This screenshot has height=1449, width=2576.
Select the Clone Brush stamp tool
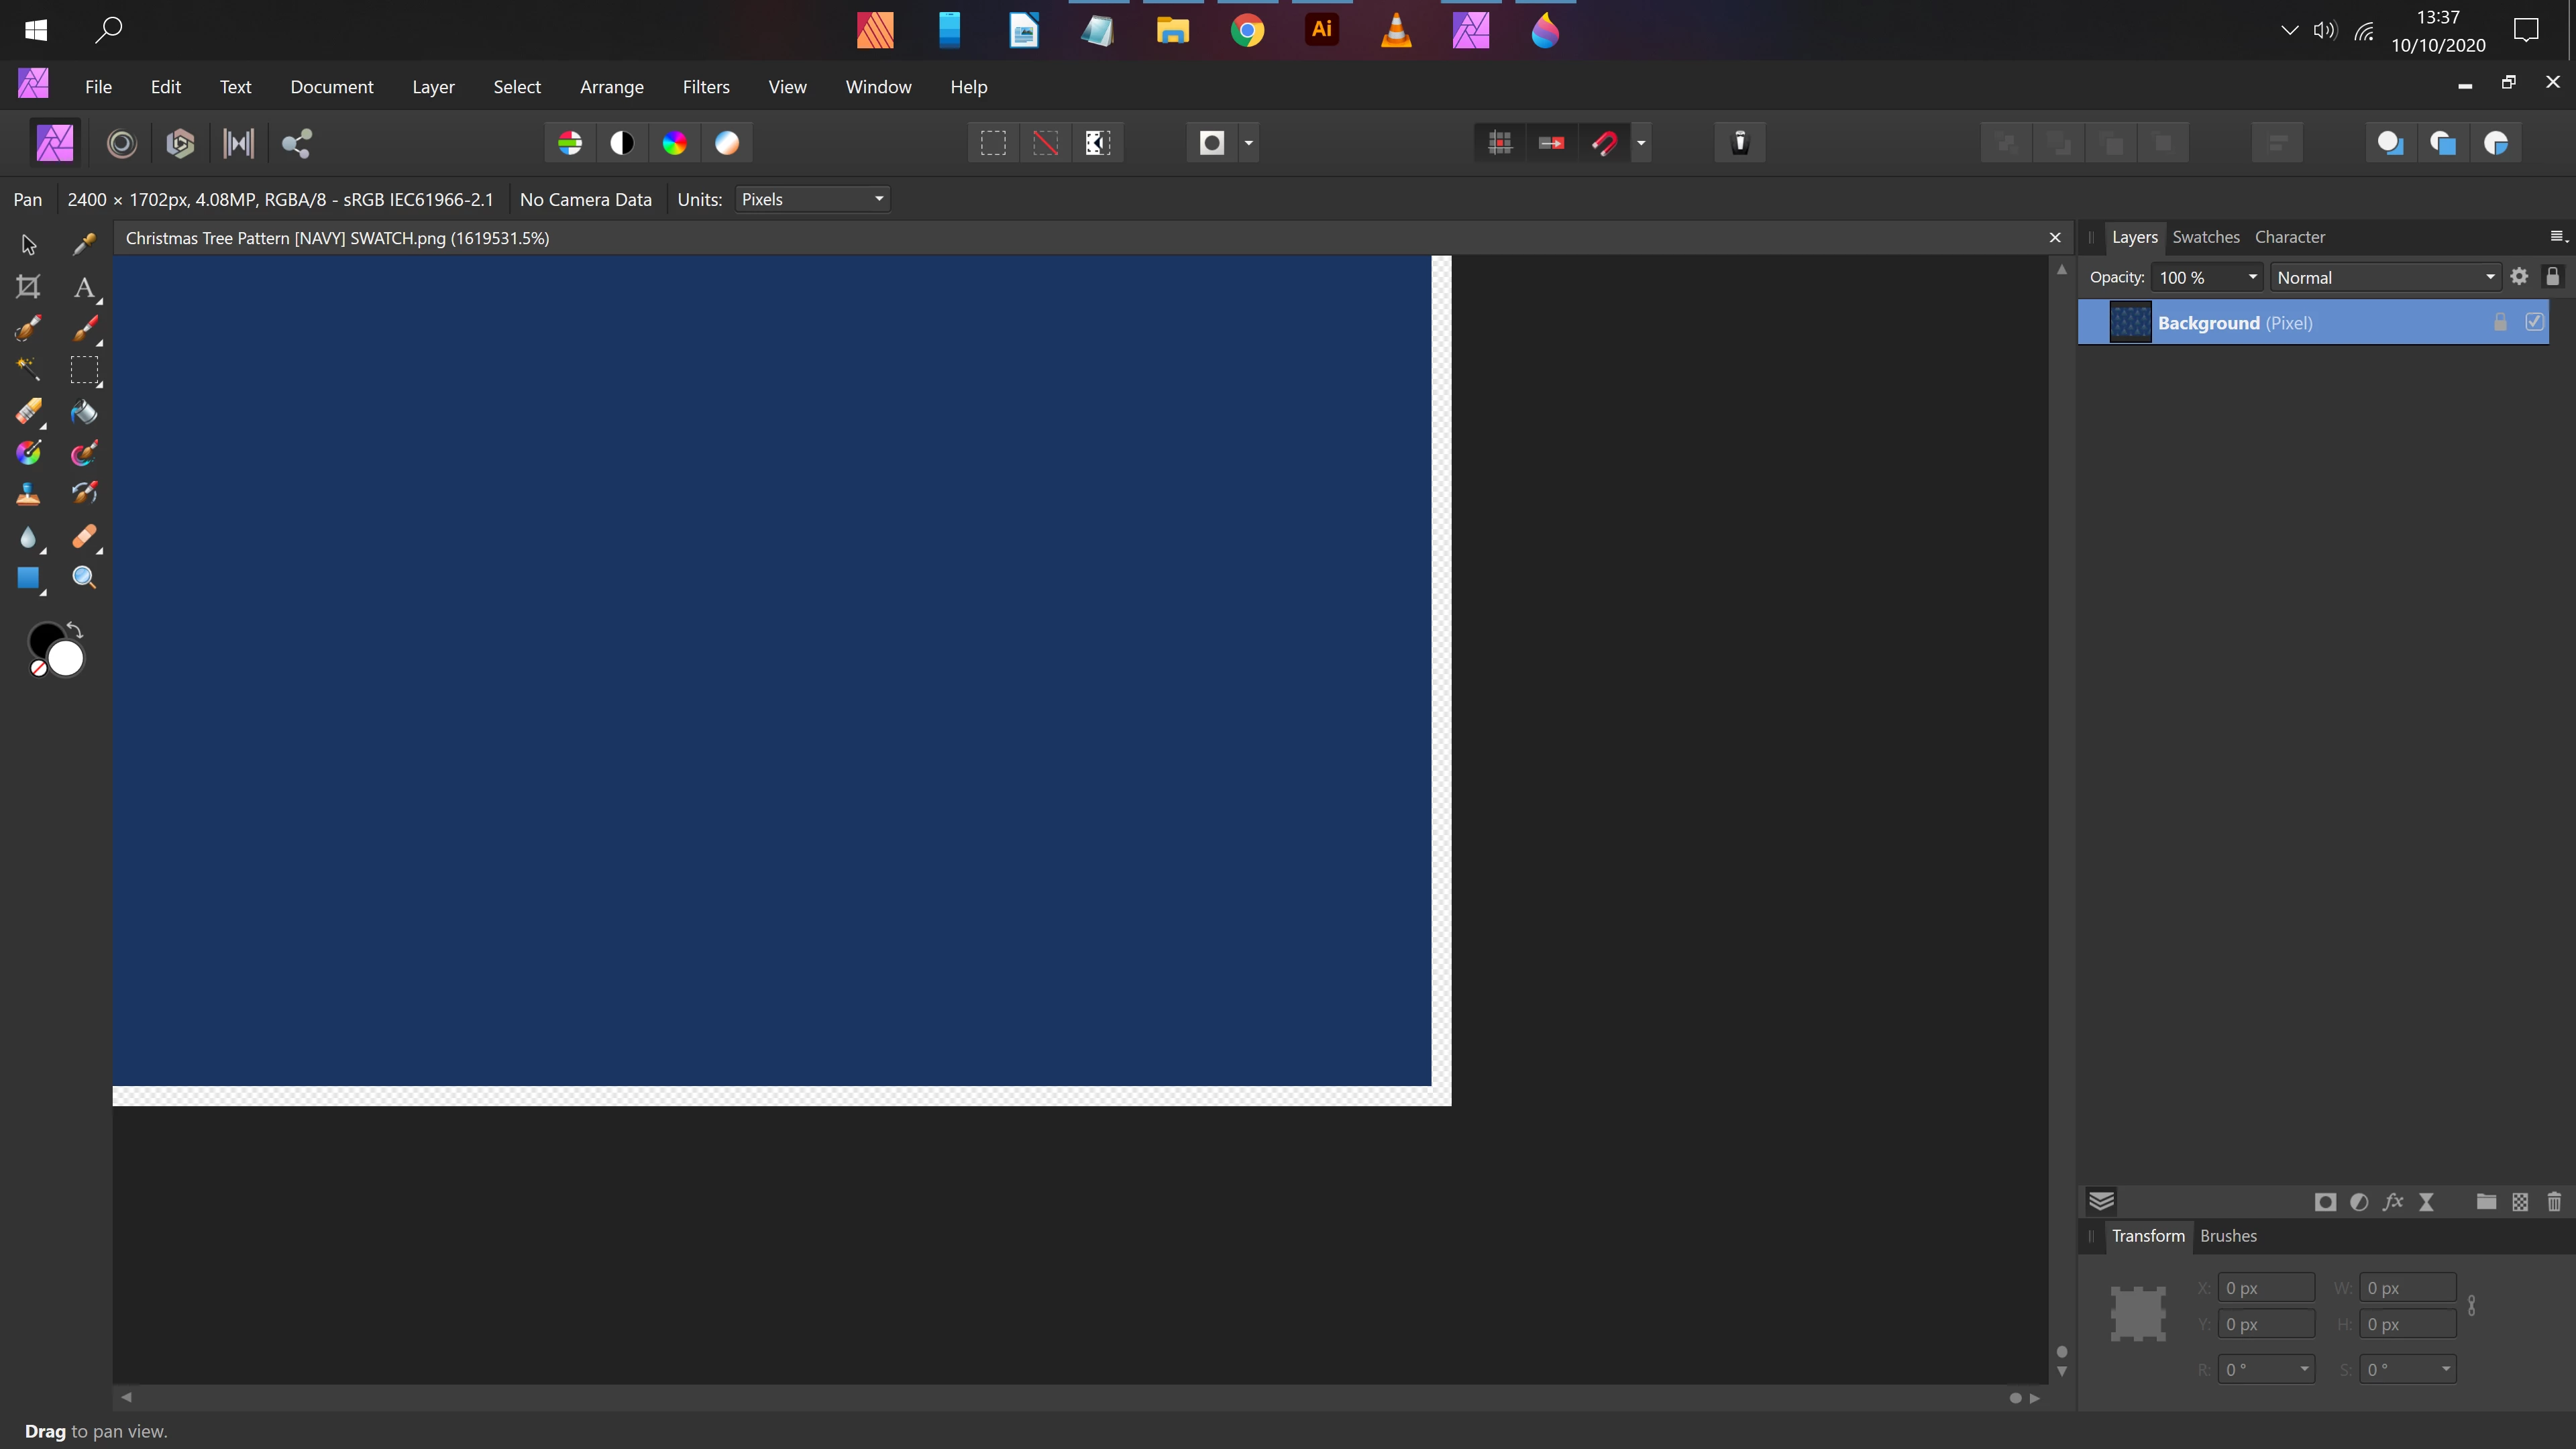coord(28,494)
